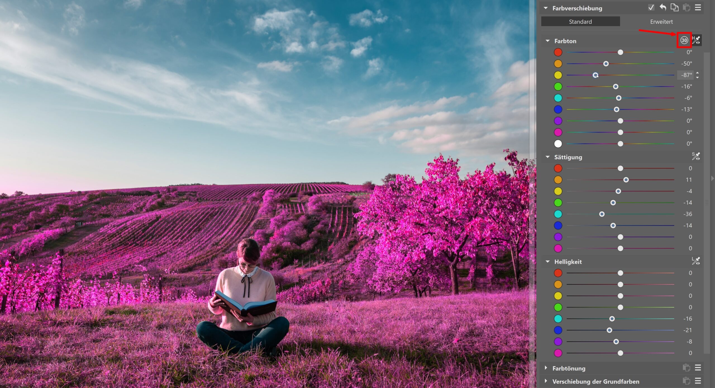This screenshot has height=388, width=715.
Task: Activate the Sättigung eyedropper tool
Action: 696,156
